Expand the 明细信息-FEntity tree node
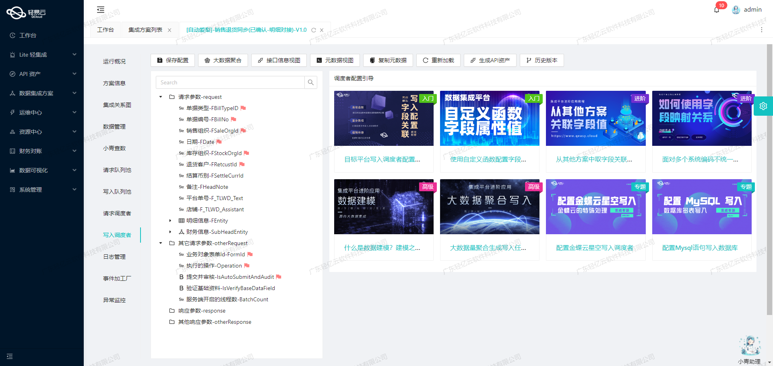Screen dimensions: 773x366 (170, 221)
